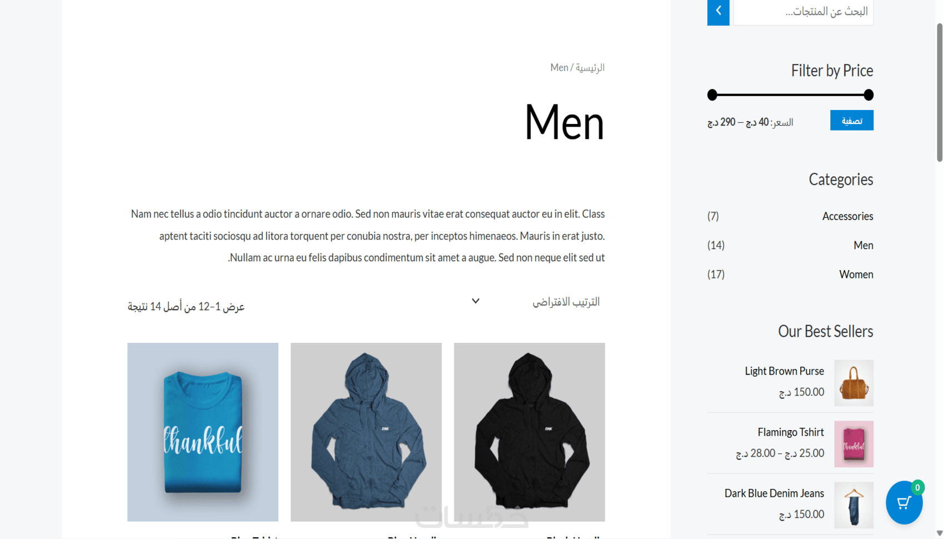The width and height of the screenshot is (944, 539).
Task: Click the Dark Blue Denim Jeans thumbnail
Action: [853, 505]
